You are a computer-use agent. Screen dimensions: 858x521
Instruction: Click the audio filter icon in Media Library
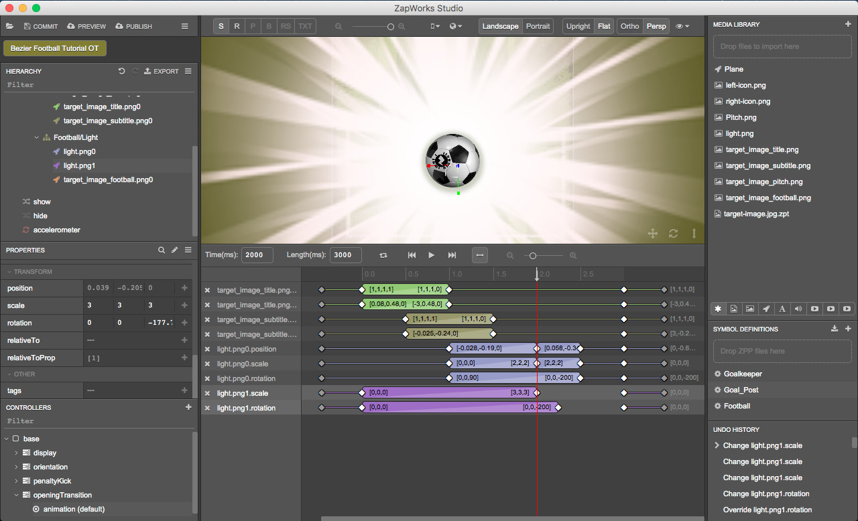pos(798,309)
